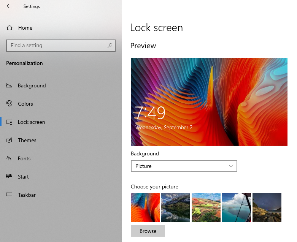Open Themes via its brush icon
Viewport: 297px width, 242px height.
10,140
